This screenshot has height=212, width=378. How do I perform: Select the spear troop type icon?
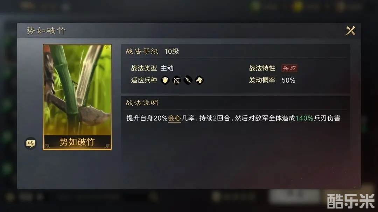188,80
